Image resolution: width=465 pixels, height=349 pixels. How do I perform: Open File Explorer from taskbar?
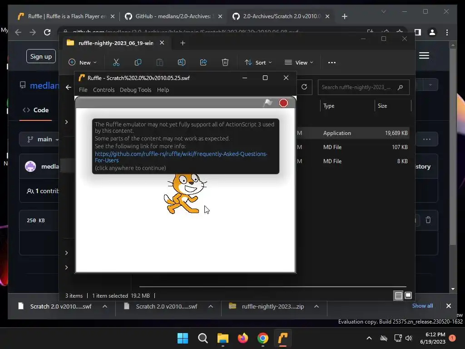point(223,338)
